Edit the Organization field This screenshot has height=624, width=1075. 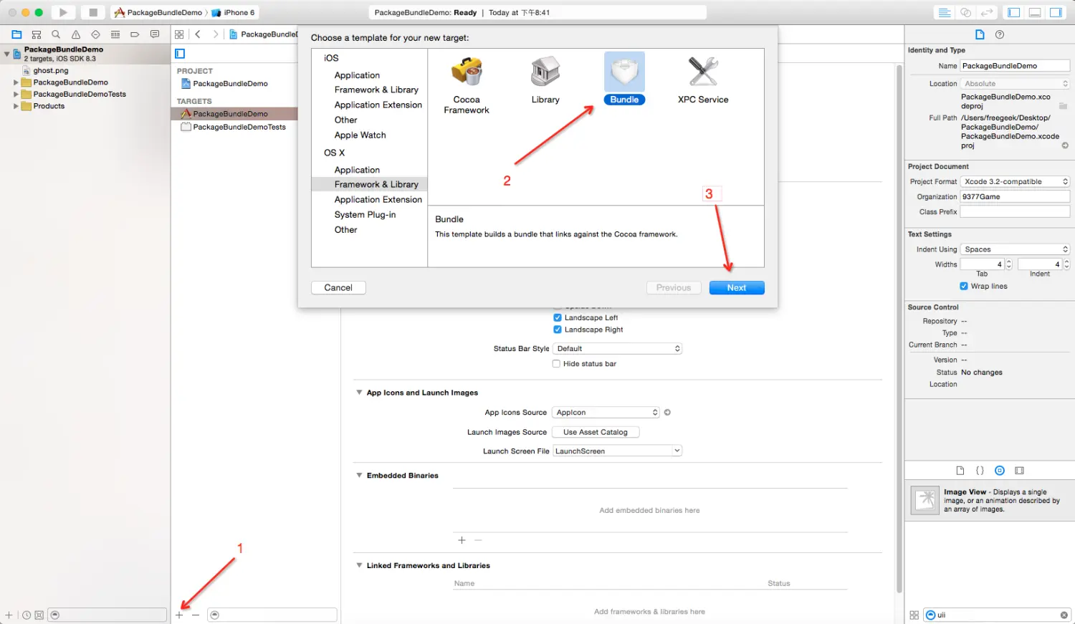pyautogui.click(x=1015, y=196)
